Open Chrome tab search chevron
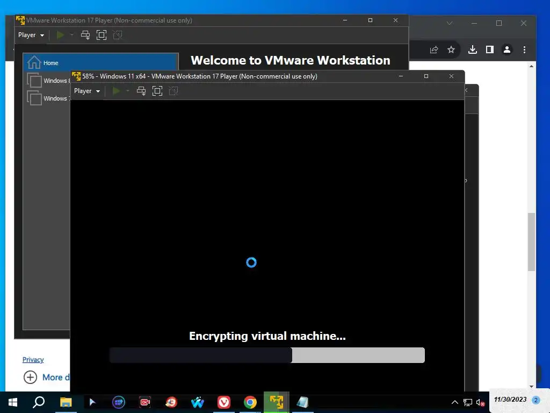Screen dimensions: 550x413 coord(450,23)
